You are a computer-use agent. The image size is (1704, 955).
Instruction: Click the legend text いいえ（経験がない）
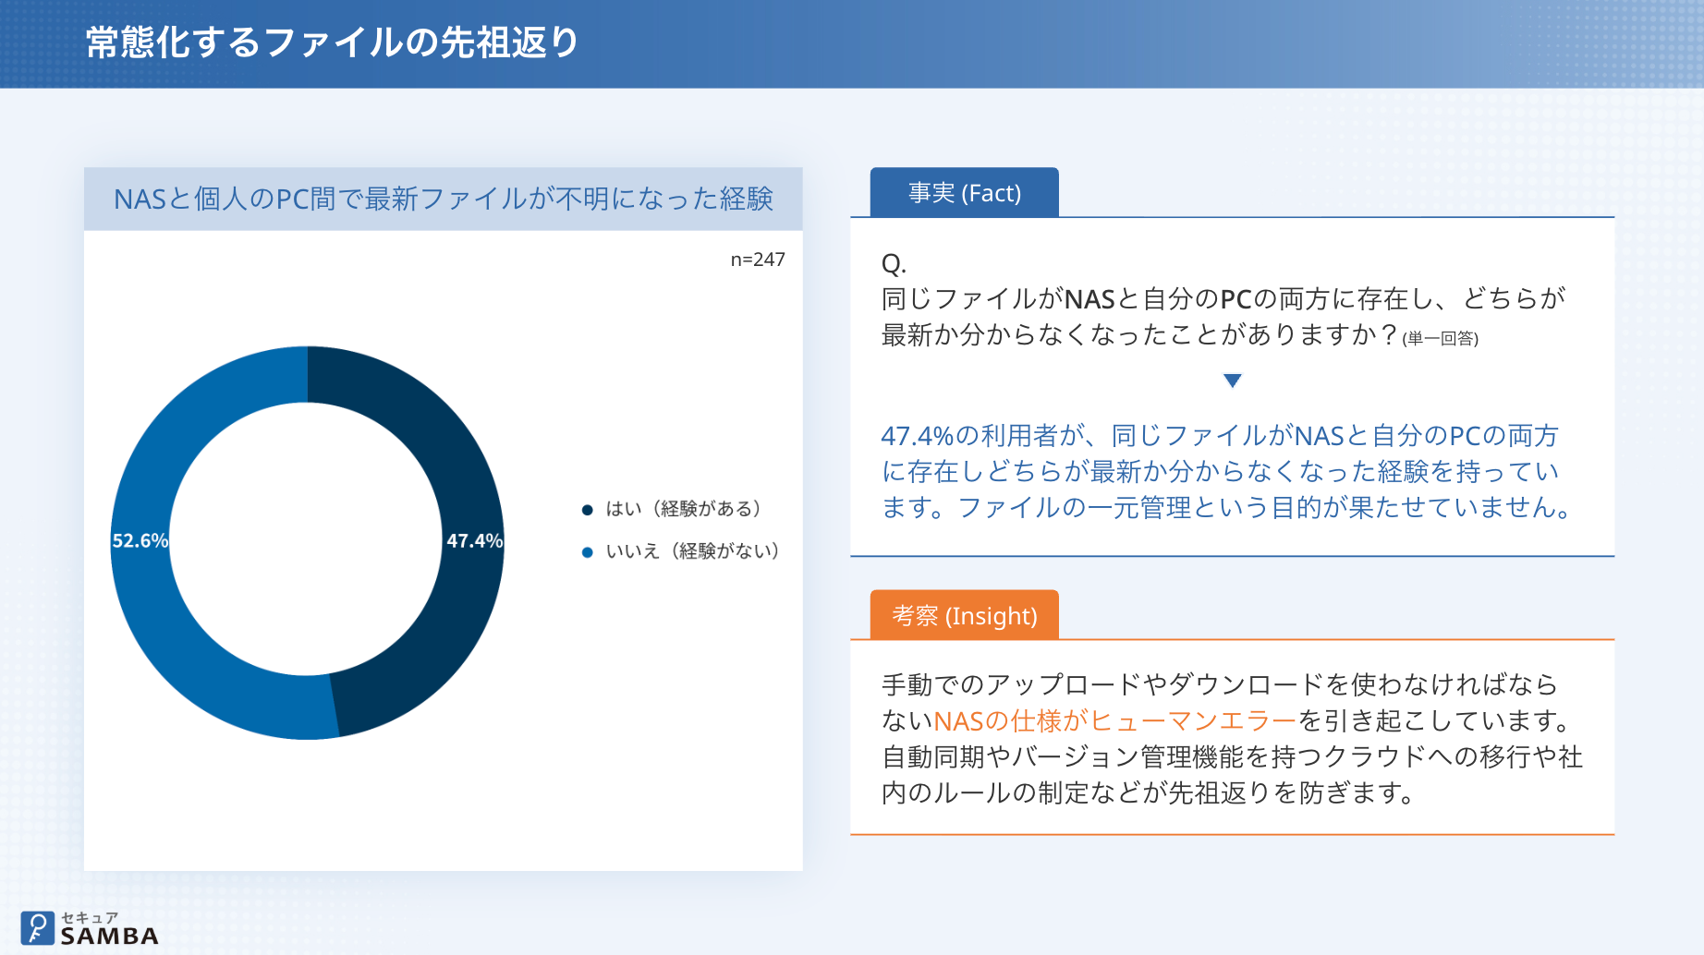pos(693,551)
